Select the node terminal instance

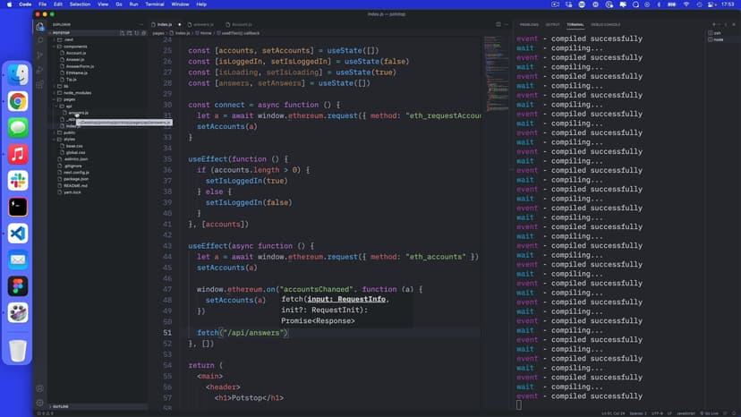(718, 39)
